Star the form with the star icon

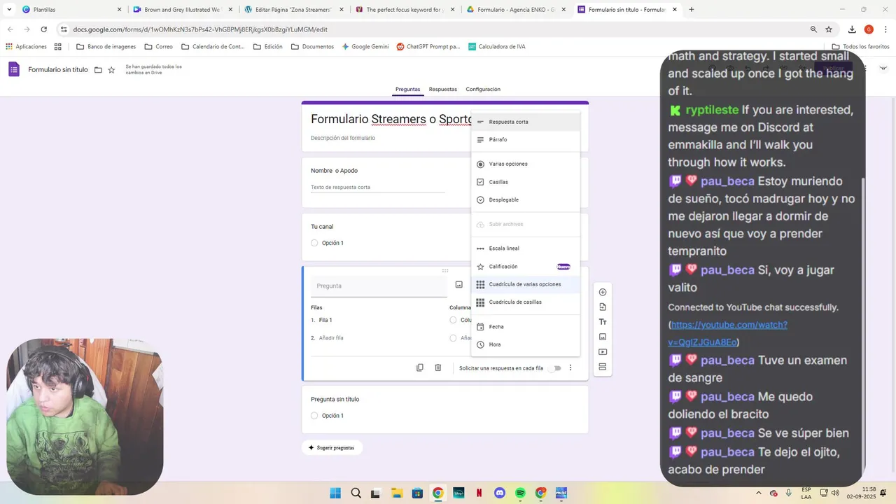point(111,70)
